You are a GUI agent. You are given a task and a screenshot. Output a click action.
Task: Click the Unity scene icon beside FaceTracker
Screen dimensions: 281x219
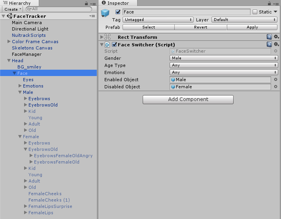(x=9, y=16)
